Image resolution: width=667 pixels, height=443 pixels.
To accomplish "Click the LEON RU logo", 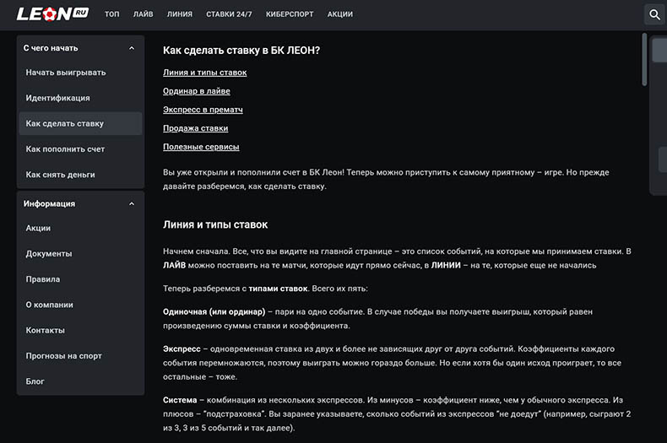I will (x=52, y=14).
